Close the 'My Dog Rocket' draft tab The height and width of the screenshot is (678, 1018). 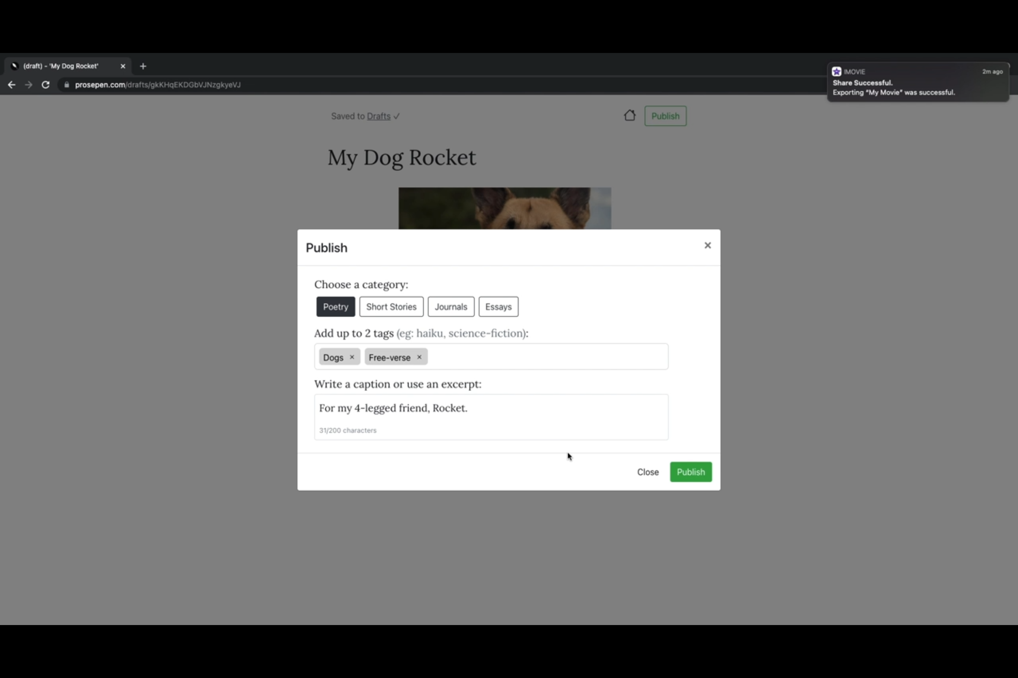(123, 66)
